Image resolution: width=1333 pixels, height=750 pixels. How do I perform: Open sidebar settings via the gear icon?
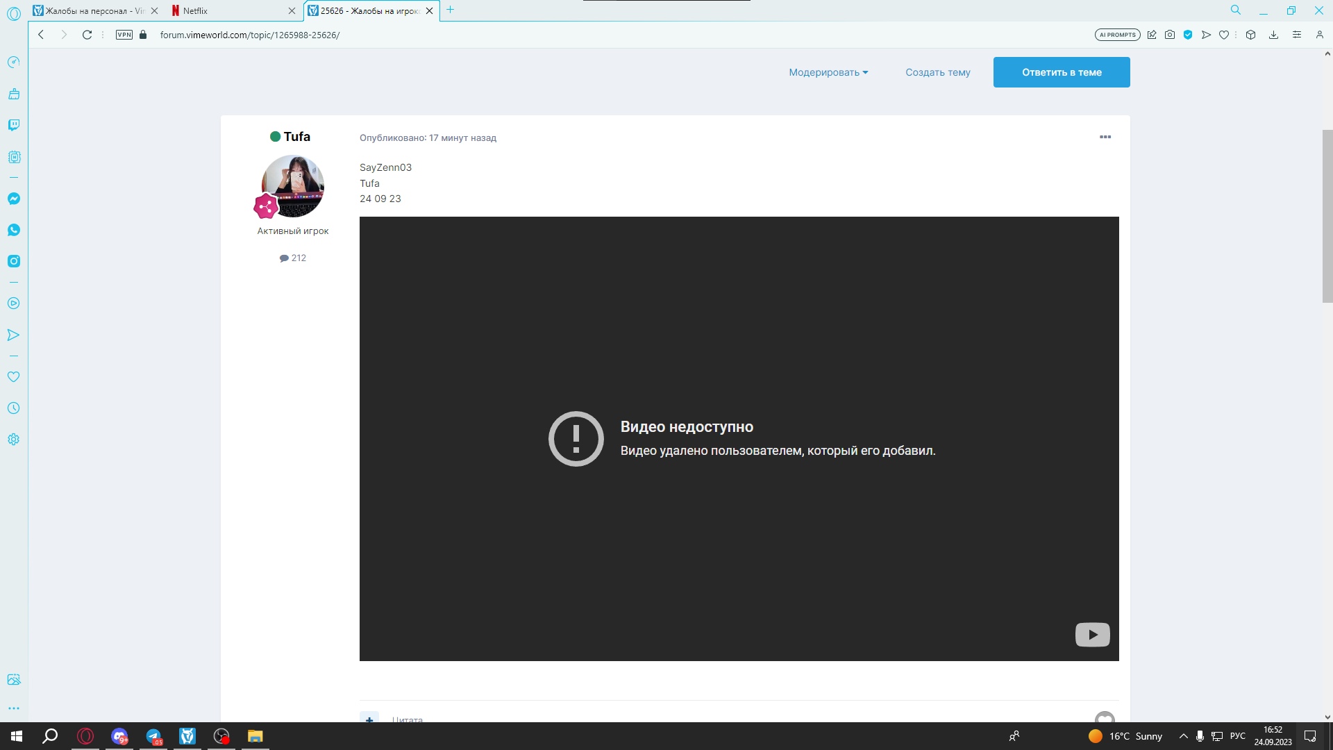[x=14, y=440]
